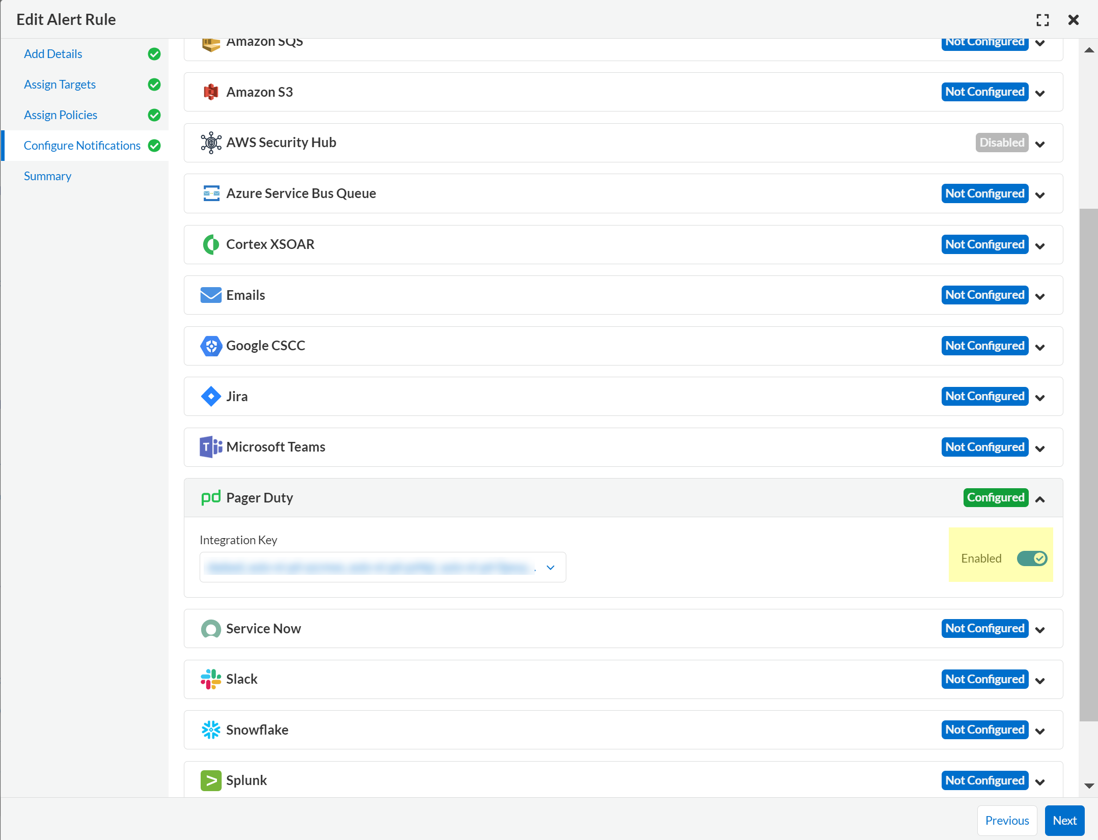Expand the Splunk section chevron

pos(1040,782)
